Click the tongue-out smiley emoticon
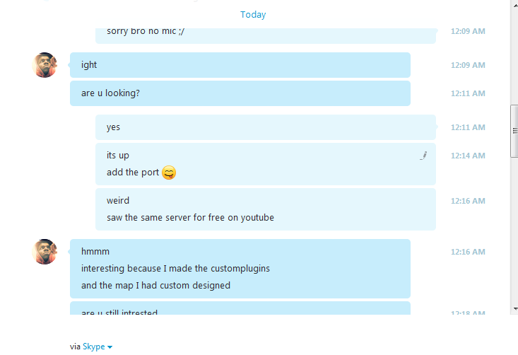Viewport: 518px width, 355px height. (x=169, y=173)
